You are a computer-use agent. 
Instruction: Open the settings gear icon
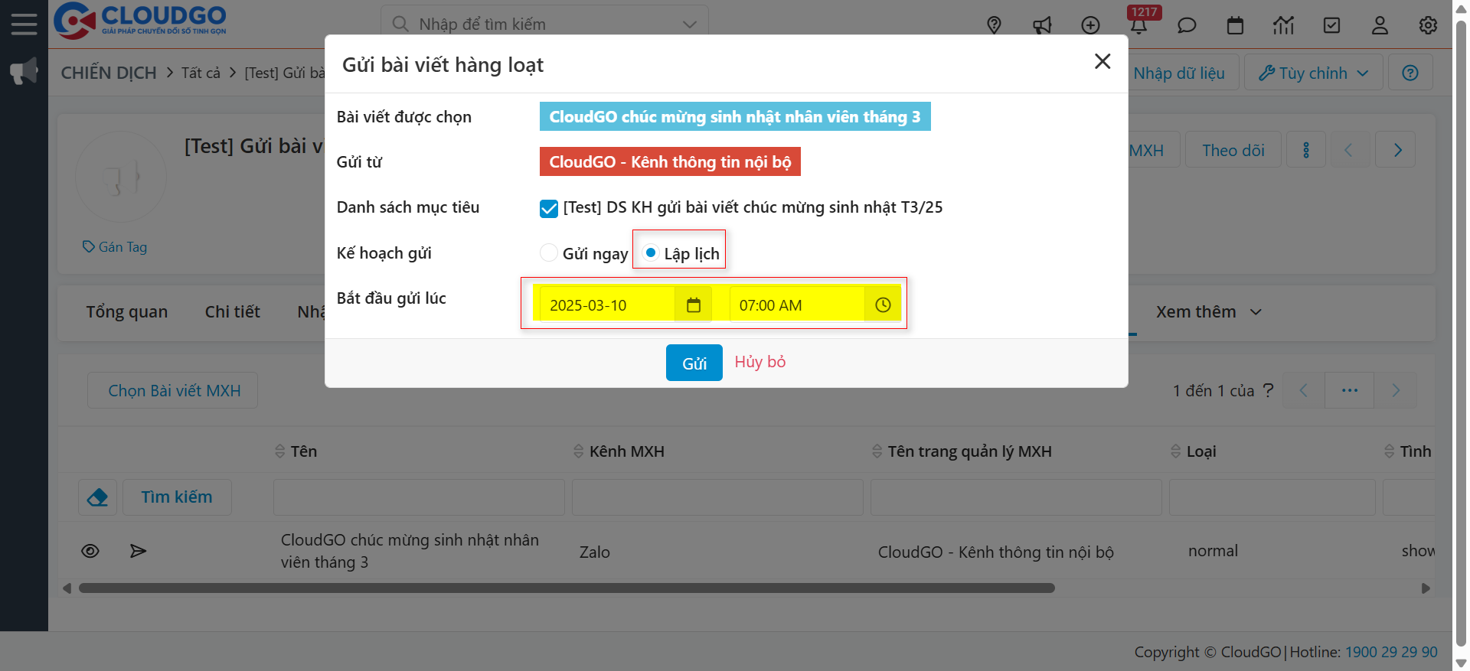[x=1428, y=25]
